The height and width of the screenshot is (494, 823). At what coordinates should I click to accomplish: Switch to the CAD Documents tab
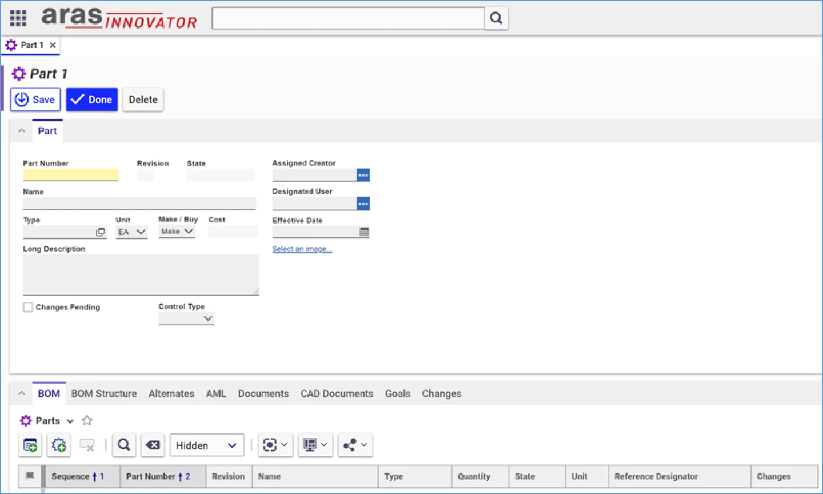pos(337,393)
